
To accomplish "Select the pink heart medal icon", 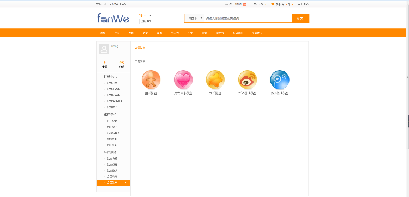I will (x=183, y=79).
